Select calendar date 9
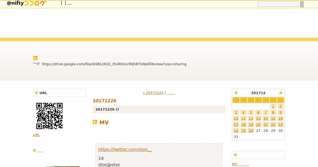318x167 pixels. [280, 112]
